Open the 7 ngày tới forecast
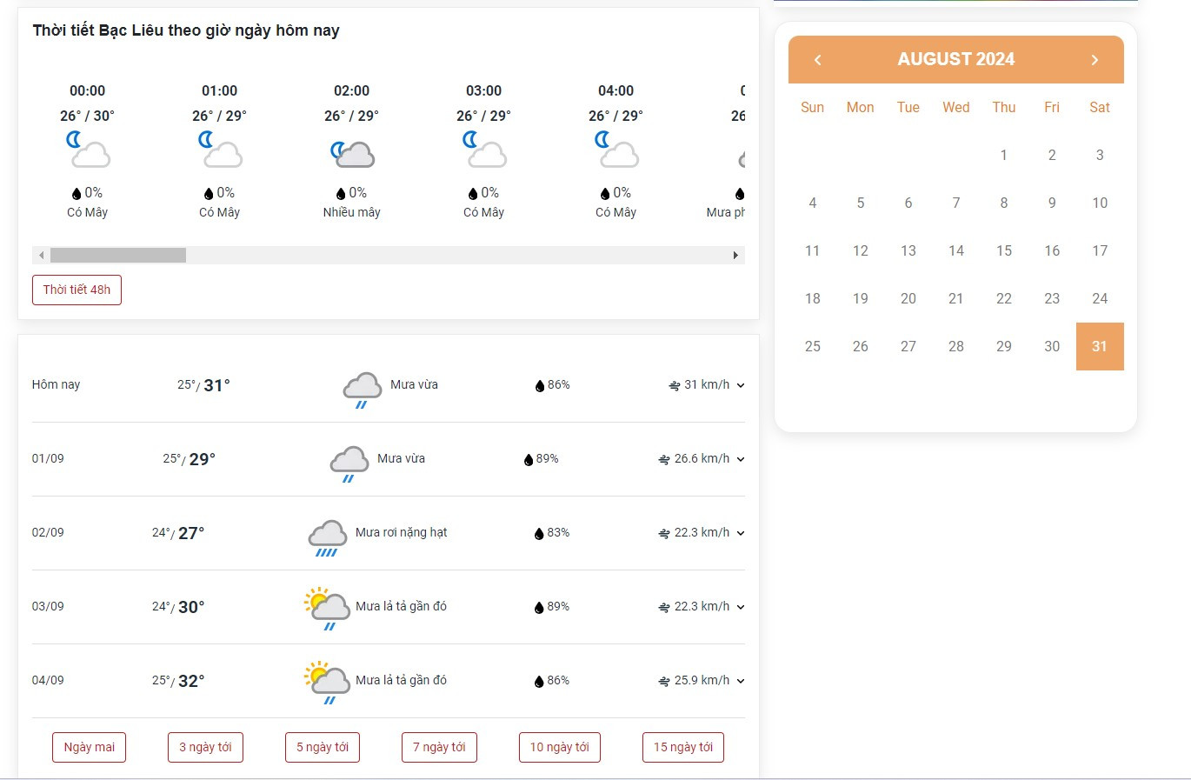The height and width of the screenshot is (780, 1191). 439,747
